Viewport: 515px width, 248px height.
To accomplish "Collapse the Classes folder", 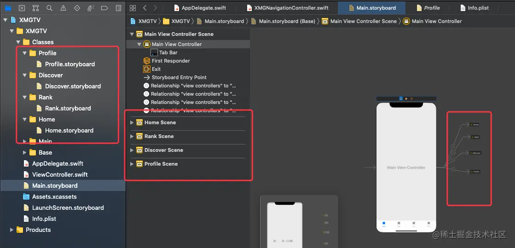I will tap(18, 42).
